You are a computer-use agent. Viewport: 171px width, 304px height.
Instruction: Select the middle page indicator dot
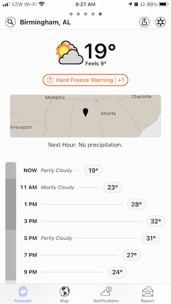tap(85, 14)
